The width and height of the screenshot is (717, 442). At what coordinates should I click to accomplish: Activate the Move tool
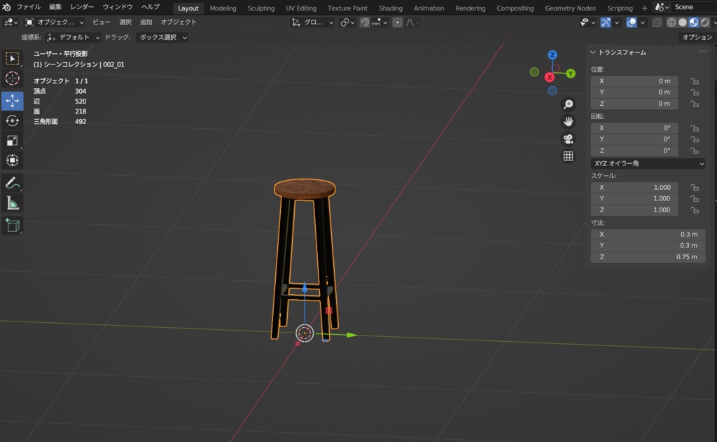(x=13, y=101)
